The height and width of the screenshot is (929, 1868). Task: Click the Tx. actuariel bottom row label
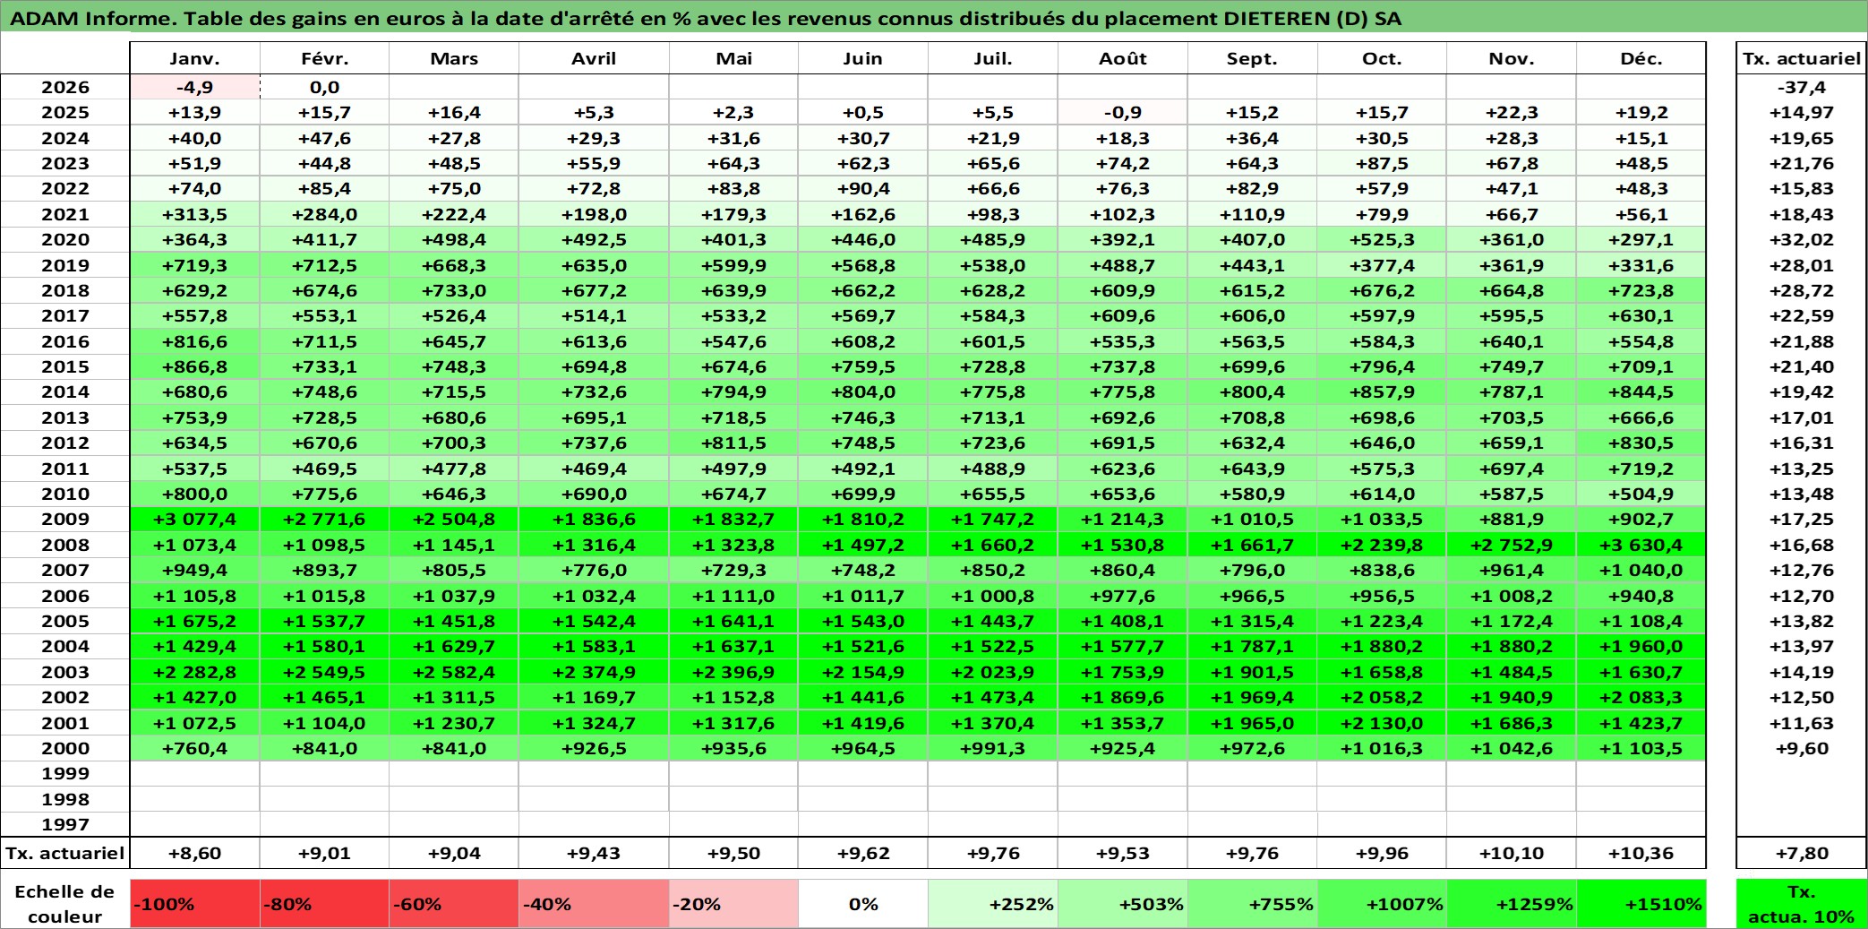65,853
